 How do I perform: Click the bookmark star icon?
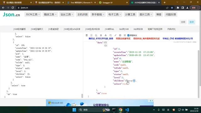[172, 8]
